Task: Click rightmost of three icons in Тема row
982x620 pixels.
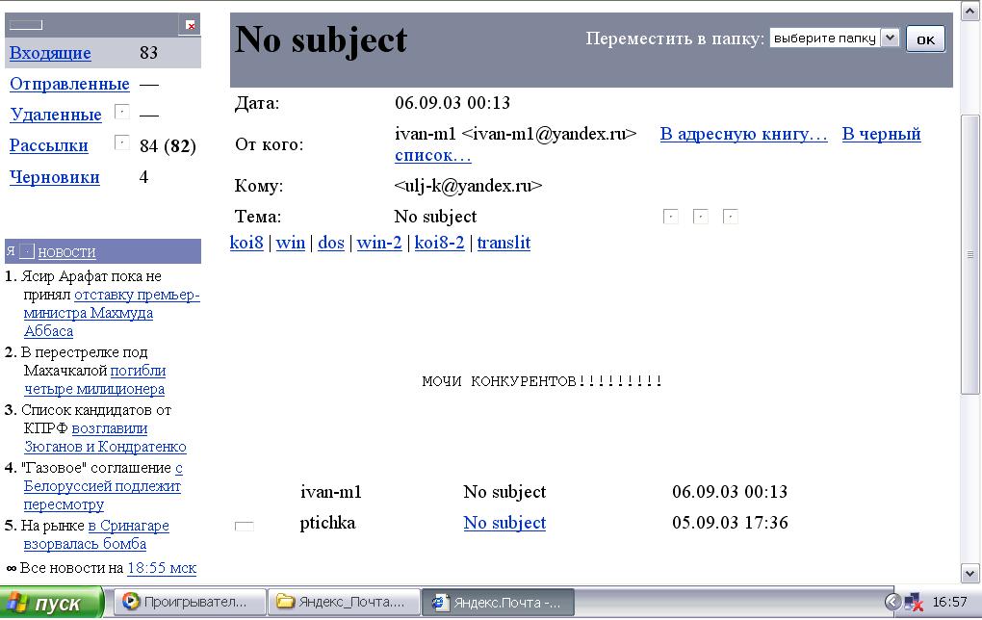Action: coord(730,217)
